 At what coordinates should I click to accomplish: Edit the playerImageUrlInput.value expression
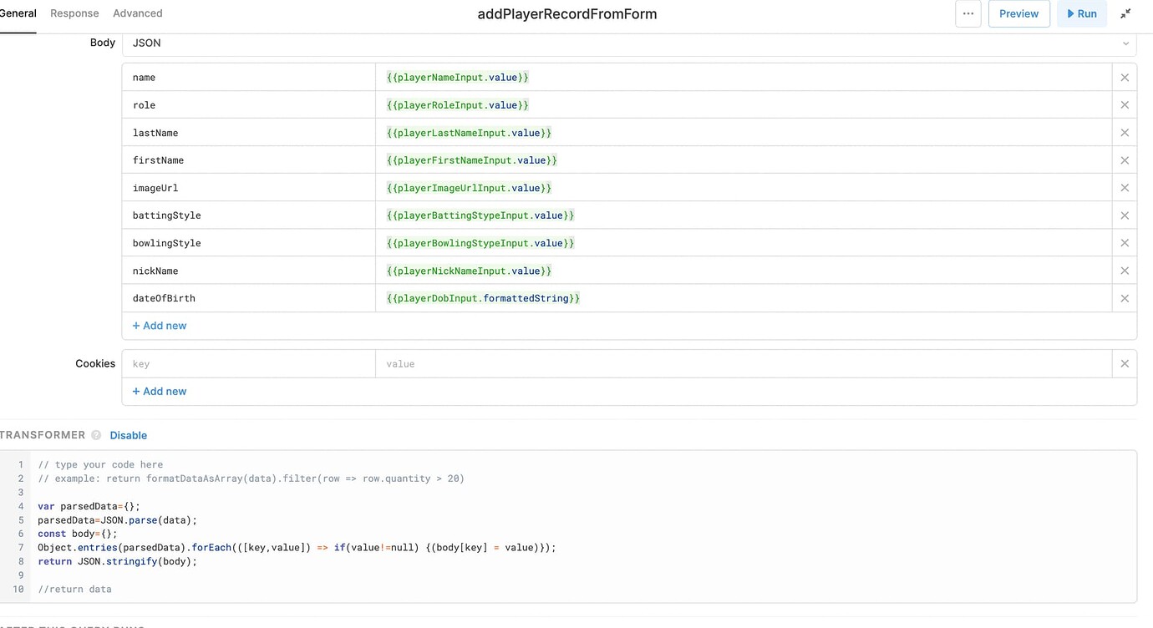pyautogui.click(x=744, y=188)
